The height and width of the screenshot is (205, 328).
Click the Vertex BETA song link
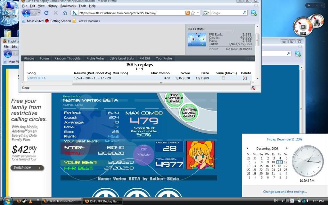tap(37, 78)
